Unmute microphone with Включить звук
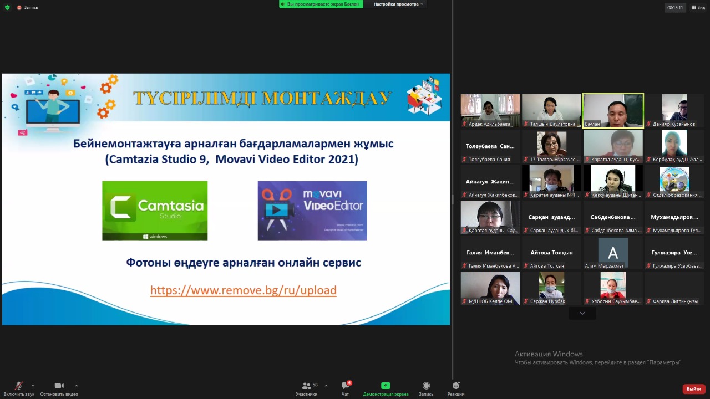This screenshot has height=399, width=710. [19, 389]
